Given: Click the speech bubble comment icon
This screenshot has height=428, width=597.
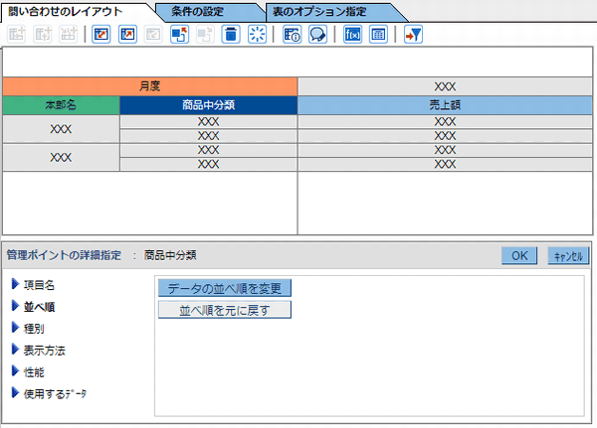Looking at the screenshot, I should [x=317, y=34].
